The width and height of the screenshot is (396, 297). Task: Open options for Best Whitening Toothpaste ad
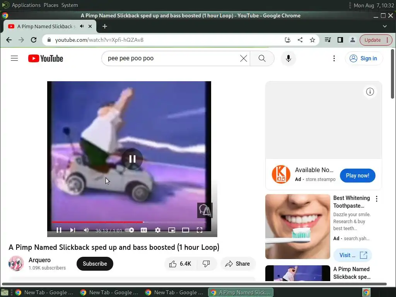pos(377,199)
